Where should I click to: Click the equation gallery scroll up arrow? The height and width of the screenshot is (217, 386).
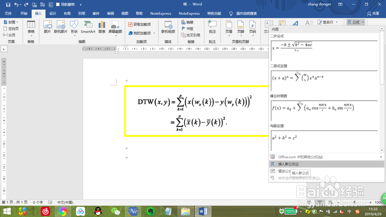pyautogui.click(x=382, y=29)
